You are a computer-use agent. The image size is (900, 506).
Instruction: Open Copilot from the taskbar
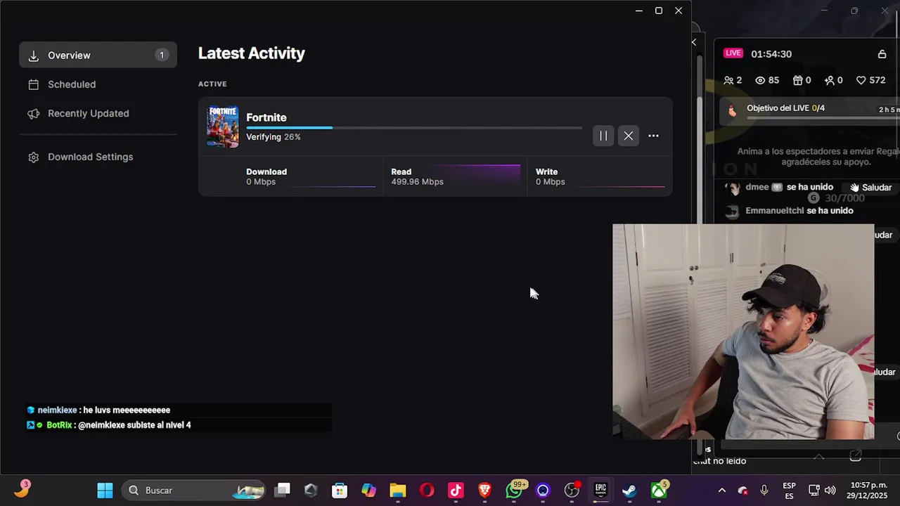(x=368, y=491)
